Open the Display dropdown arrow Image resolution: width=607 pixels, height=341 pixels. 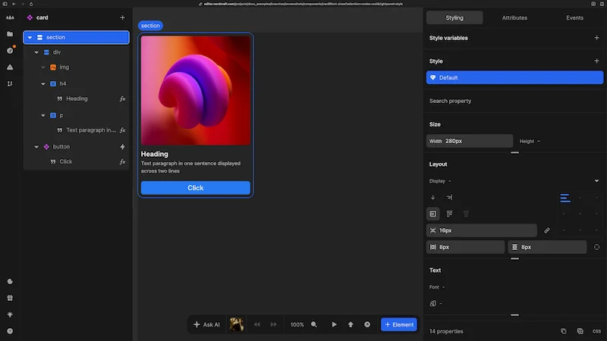[x=596, y=181]
